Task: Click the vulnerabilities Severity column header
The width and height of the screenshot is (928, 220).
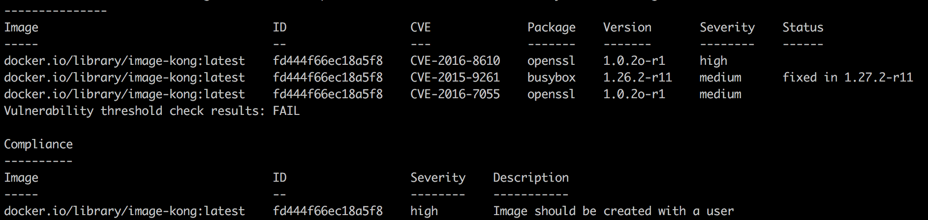Action: pos(727,27)
